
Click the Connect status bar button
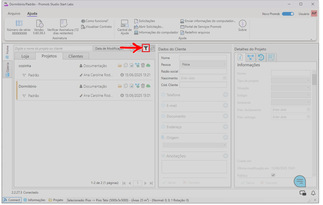pyautogui.click(x=12, y=200)
